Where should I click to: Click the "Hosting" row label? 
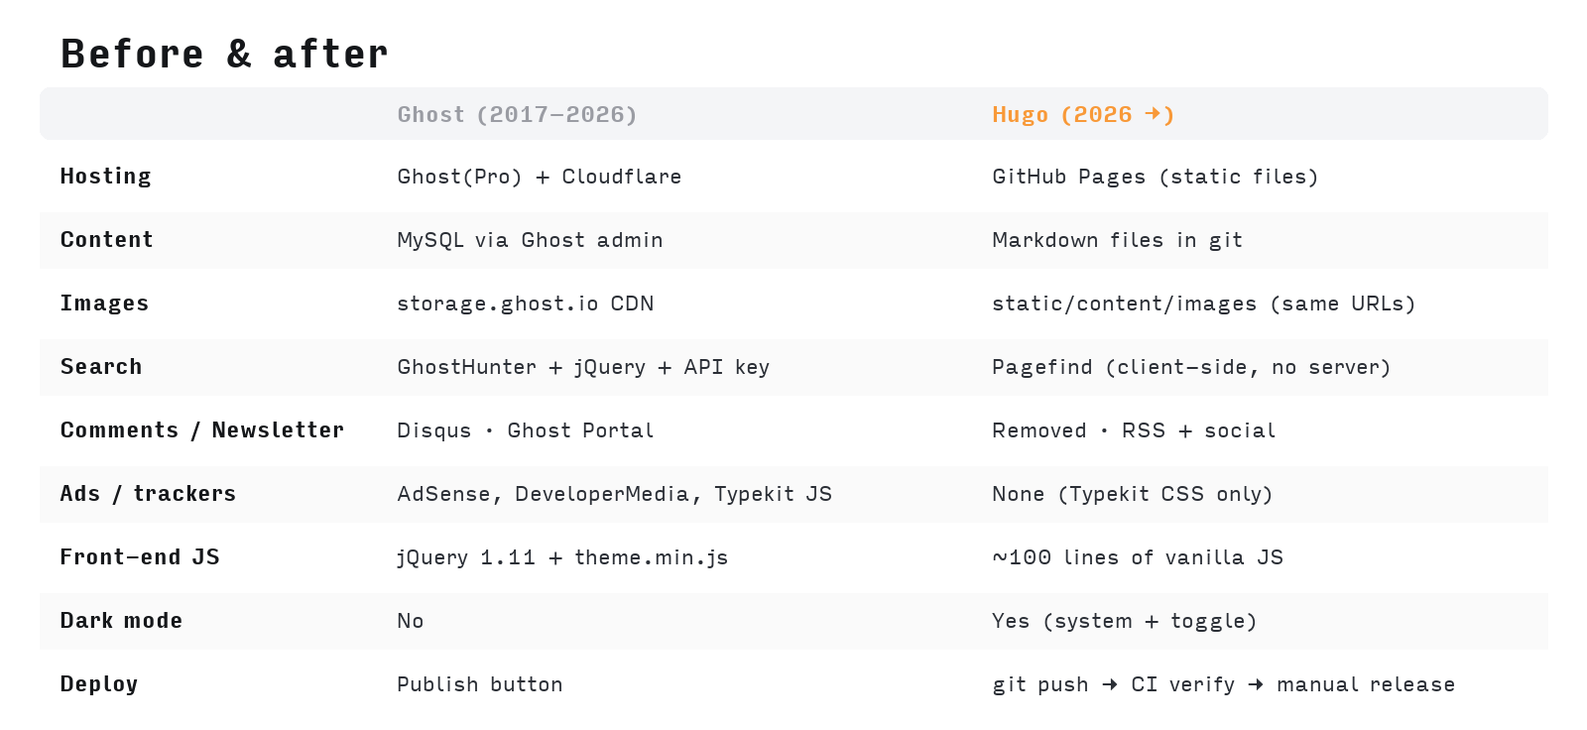[105, 177]
